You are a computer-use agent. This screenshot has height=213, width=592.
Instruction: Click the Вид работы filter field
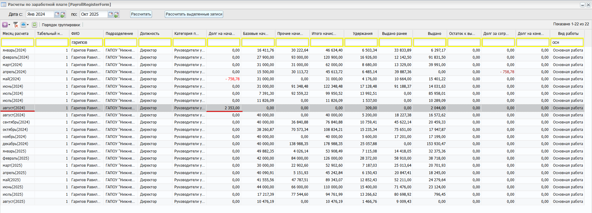tap(567, 42)
